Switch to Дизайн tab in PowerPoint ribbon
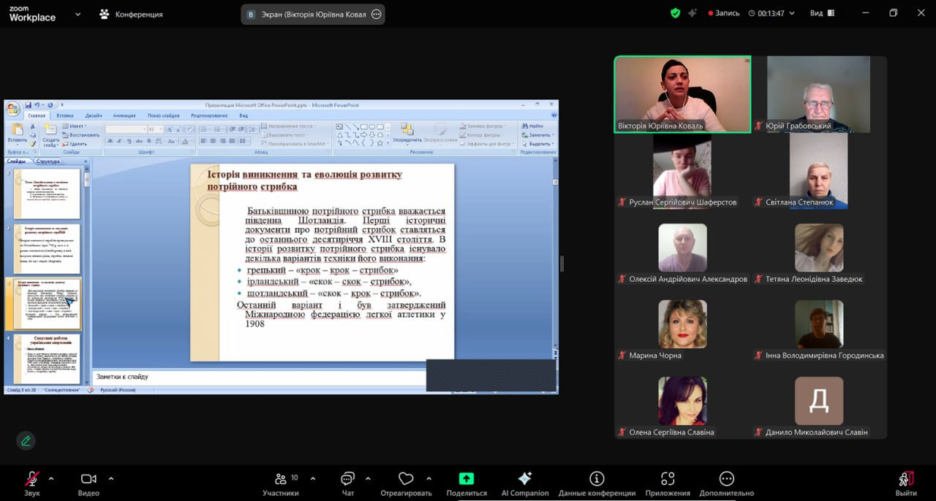The height and width of the screenshot is (501, 936). [94, 115]
